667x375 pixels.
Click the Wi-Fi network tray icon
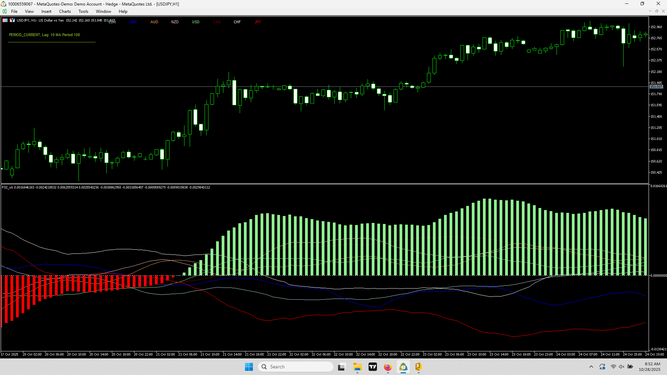[x=613, y=367]
